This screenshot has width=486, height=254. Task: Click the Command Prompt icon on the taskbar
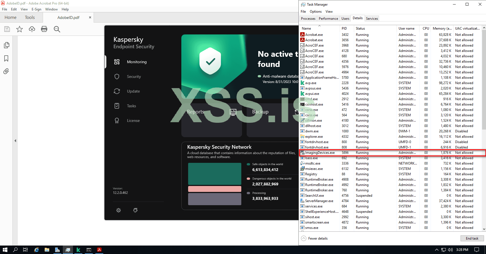pyautogui.click(x=89, y=250)
